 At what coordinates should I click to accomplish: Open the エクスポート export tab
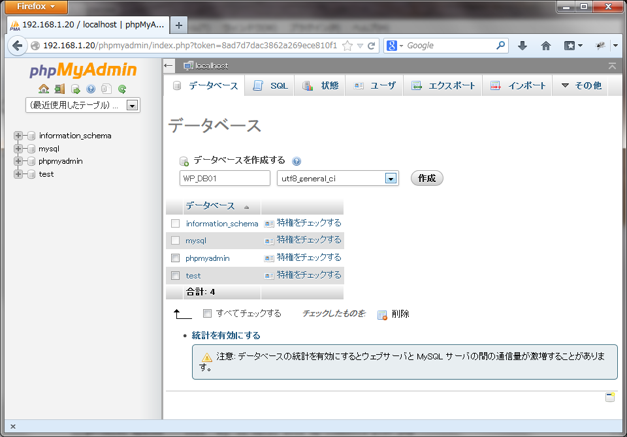(443, 86)
